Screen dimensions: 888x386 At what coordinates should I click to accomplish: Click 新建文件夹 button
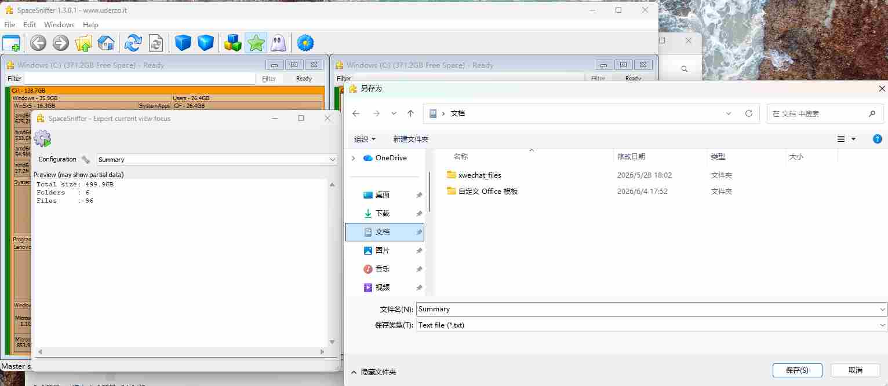pos(410,139)
